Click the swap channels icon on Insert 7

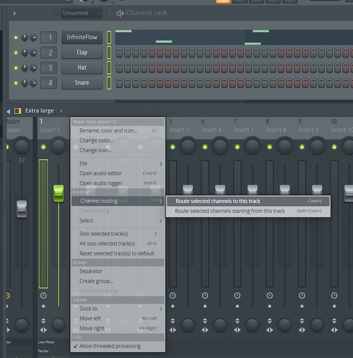click(x=237, y=330)
